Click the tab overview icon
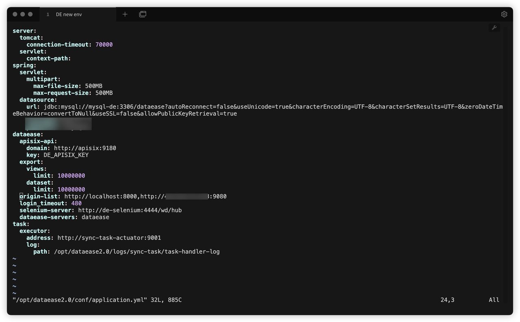 [143, 14]
